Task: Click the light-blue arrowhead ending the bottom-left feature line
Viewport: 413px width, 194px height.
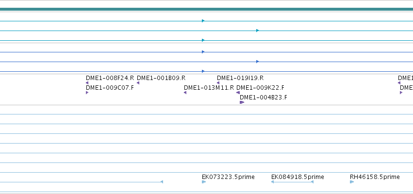Action: (162, 182)
